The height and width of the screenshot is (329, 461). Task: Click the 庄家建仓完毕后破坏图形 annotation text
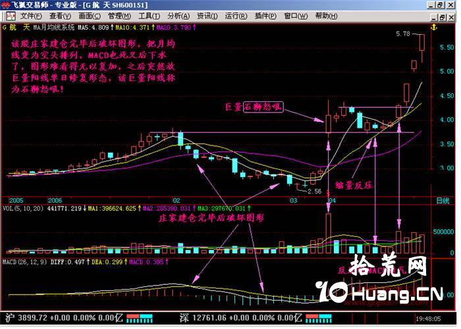point(211,218)
